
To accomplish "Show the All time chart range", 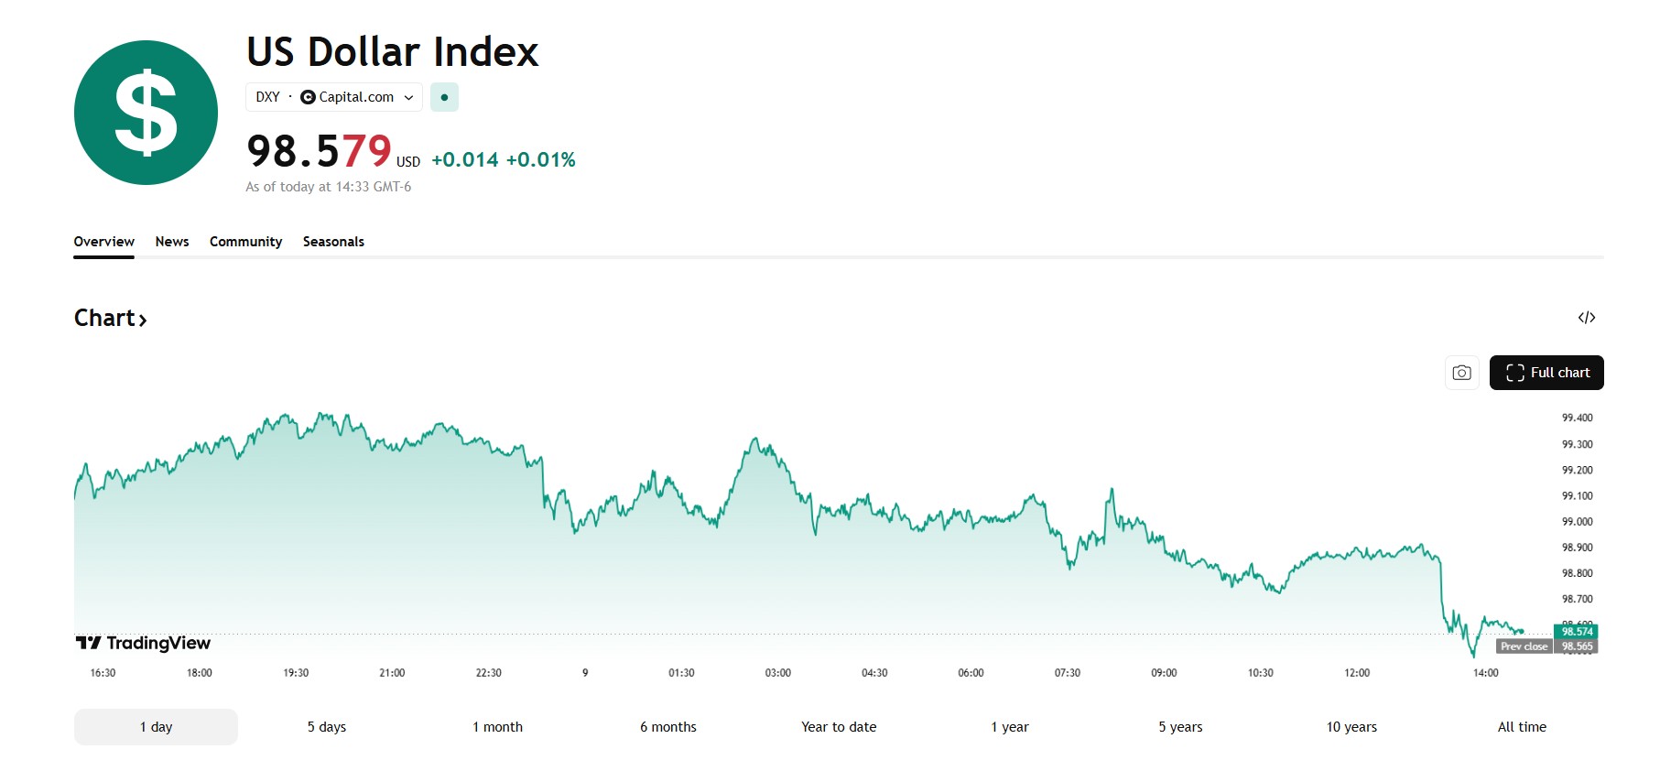I will pyautogui.click(x=1522, y=727).
